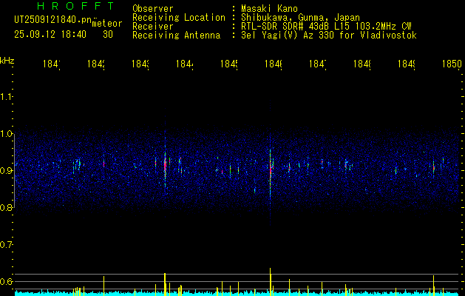The width and height of the screenshot is (465, 296).
Task: Click the bright meteor echo between 1843 and 1844
Action: (x=165, y=165)
